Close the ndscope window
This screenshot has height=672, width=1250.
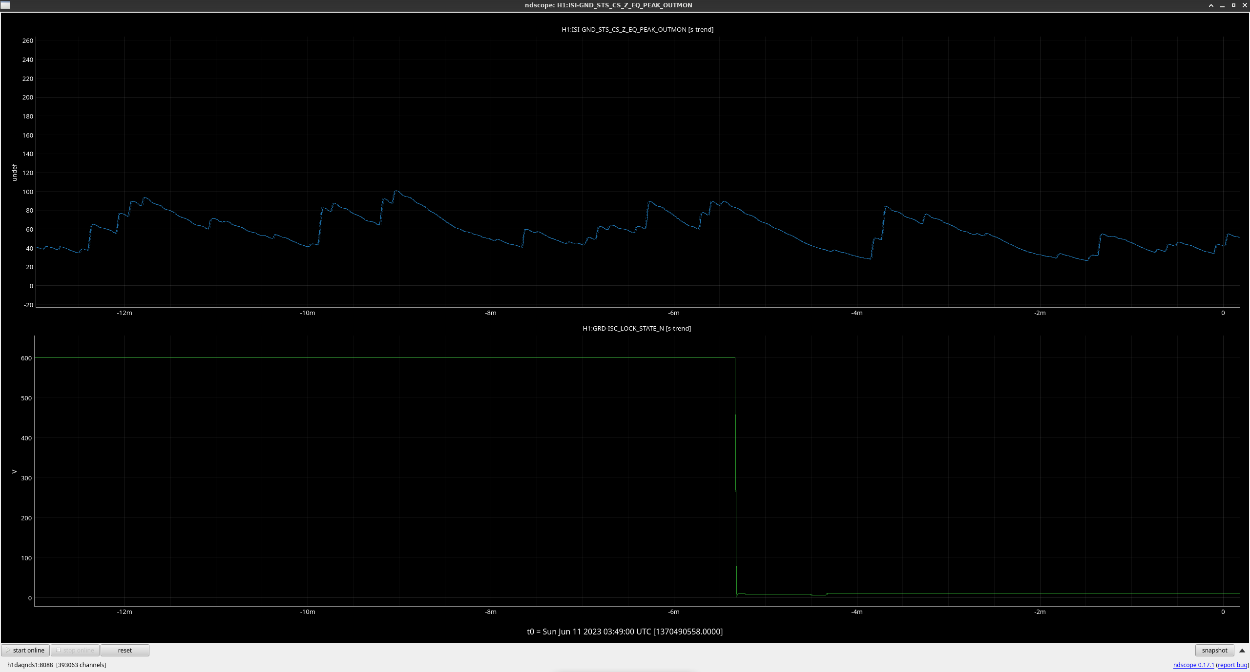point(1245,5)
